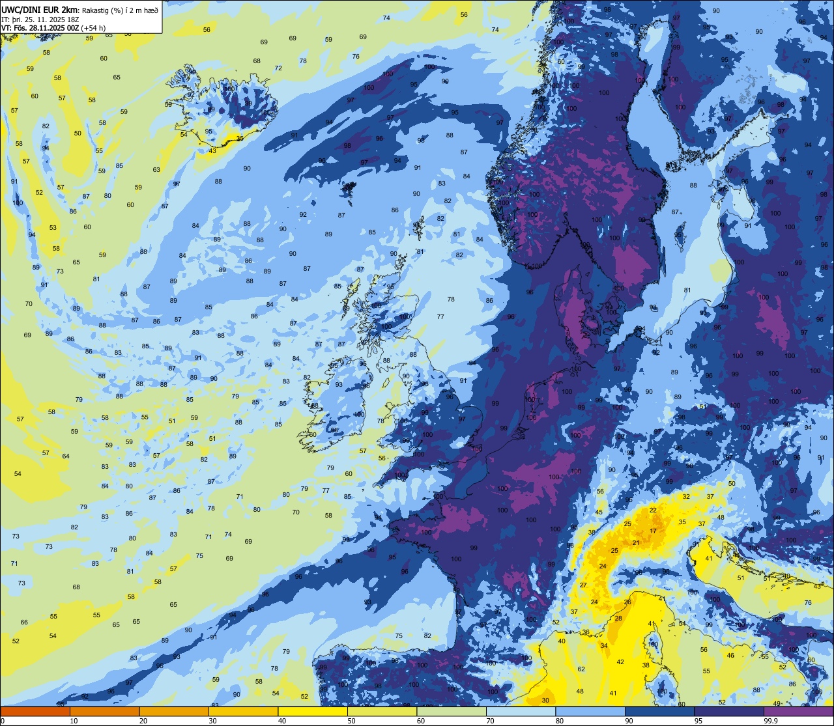Click the 0–10 dark orange legend segment
This screenshot has height=726, width=834.
(x=35, y=711)
